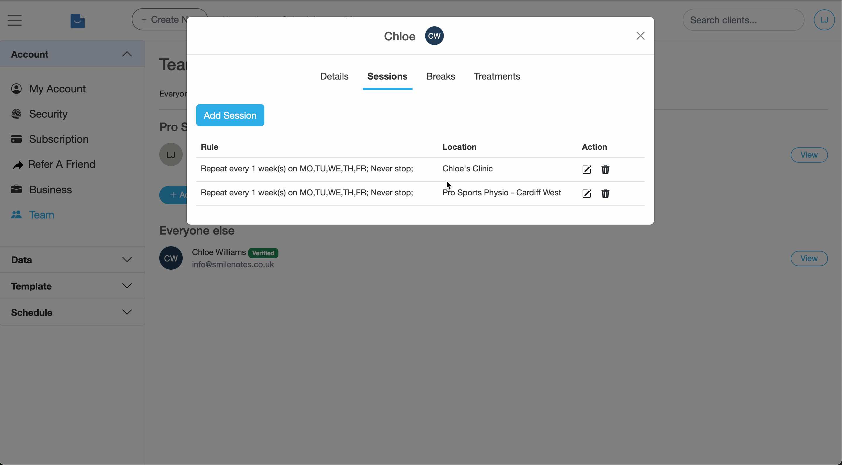Delete the Pro Sports Physio session rule
This screenshot has height=465, width=842.
[x=605, y=194]
